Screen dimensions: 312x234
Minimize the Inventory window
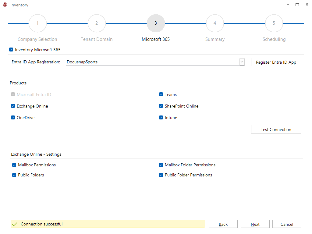288,5
